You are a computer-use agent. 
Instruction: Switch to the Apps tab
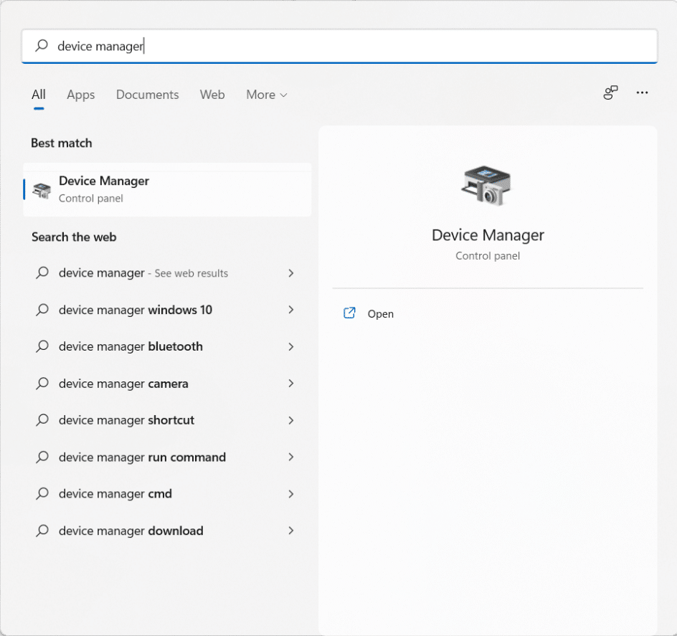(x=81, y=95)
